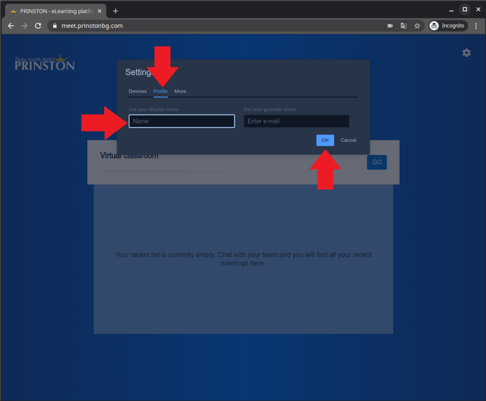
Task: Bookmark this page with the star icon
Action: pyautogui.click(x=417, y=26)
